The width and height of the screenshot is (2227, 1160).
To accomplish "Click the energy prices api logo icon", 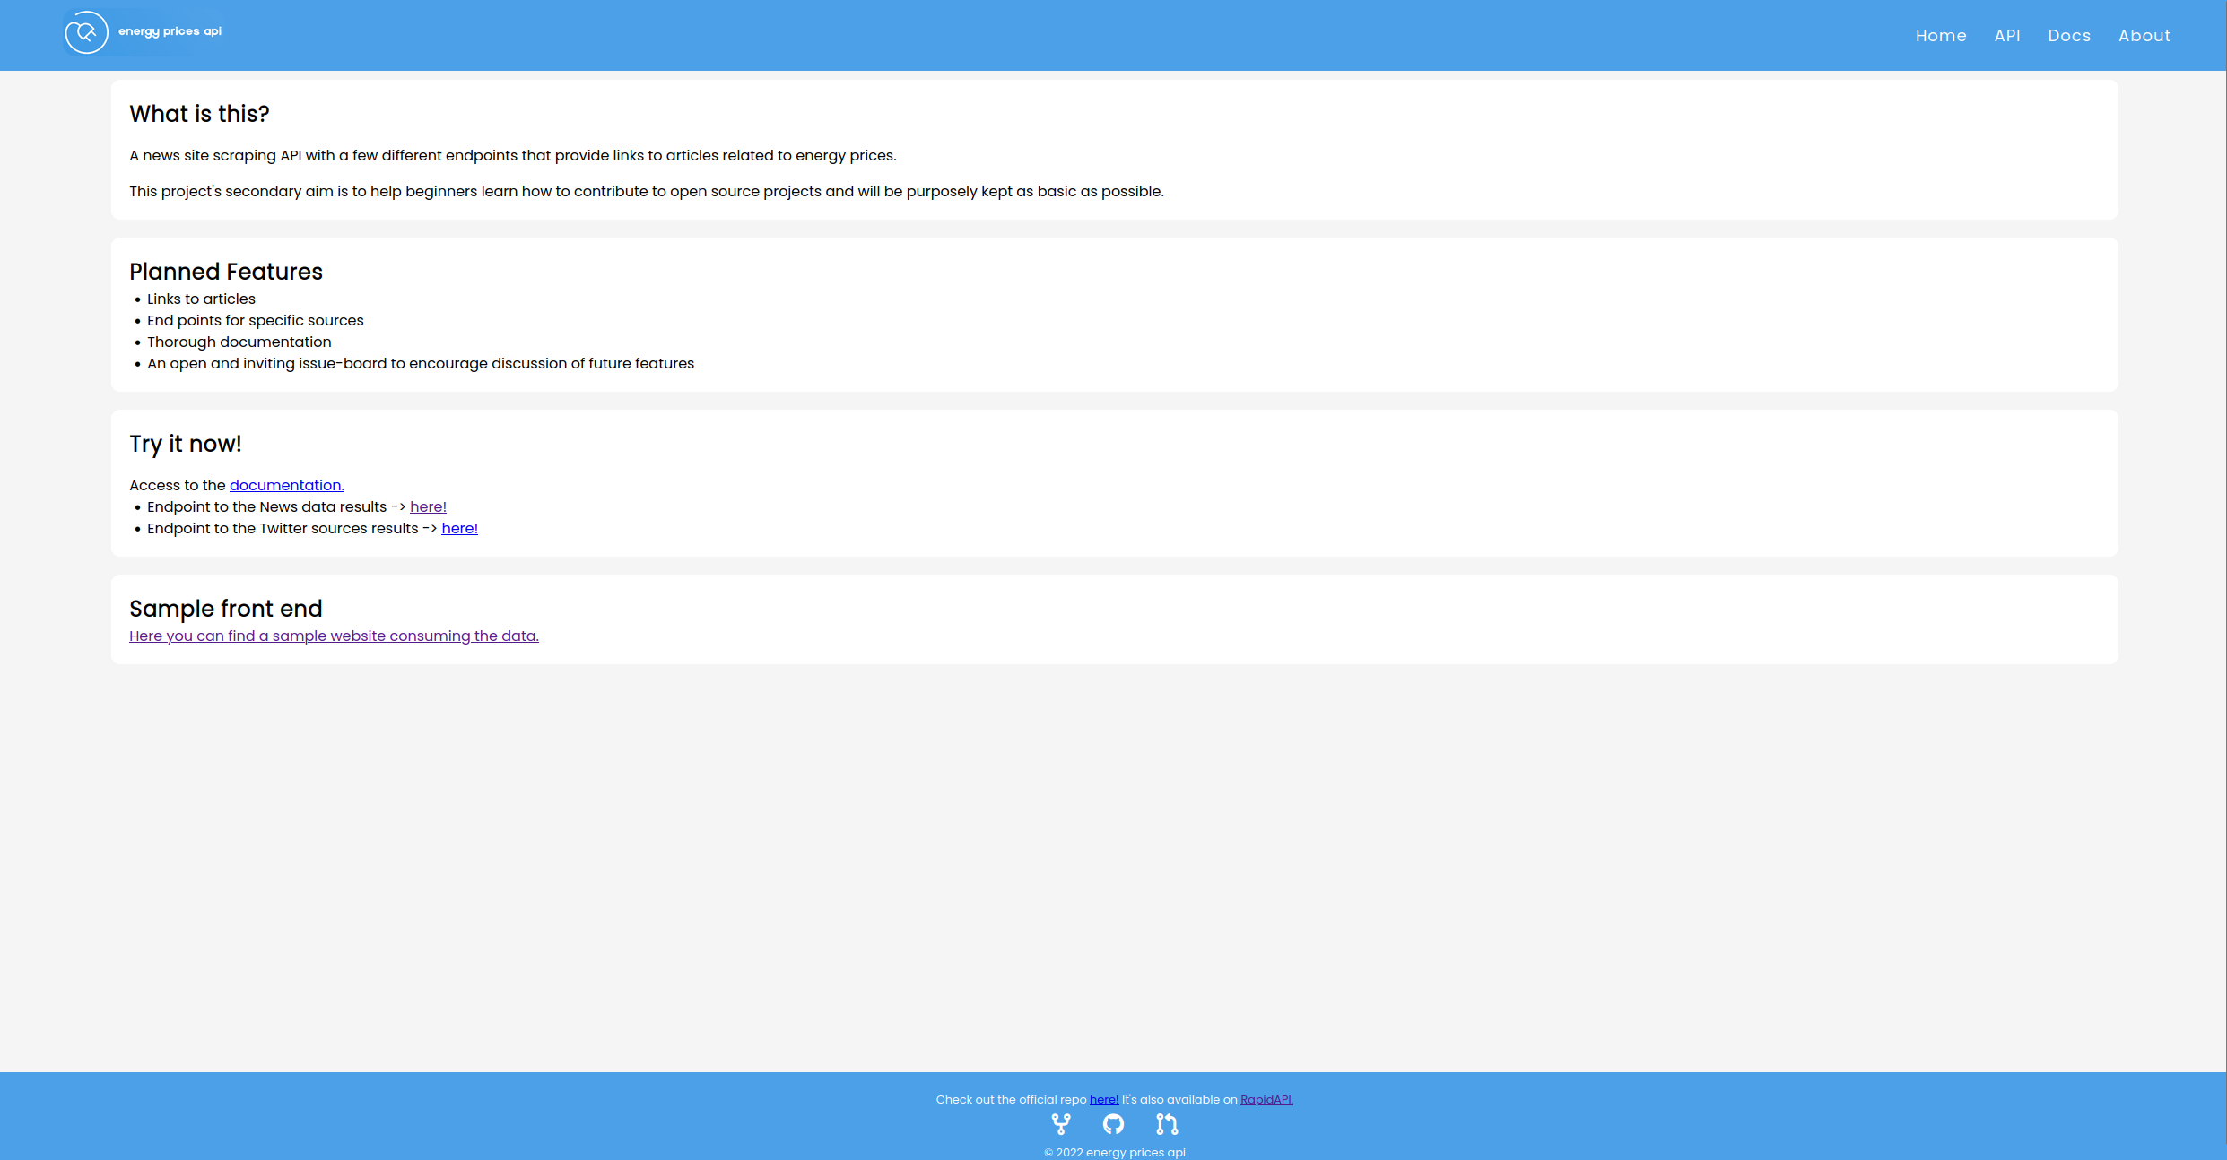I will click(x=86, y=32).
